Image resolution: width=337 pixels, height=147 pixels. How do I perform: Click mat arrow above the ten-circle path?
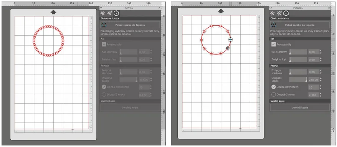coord(221,11)
